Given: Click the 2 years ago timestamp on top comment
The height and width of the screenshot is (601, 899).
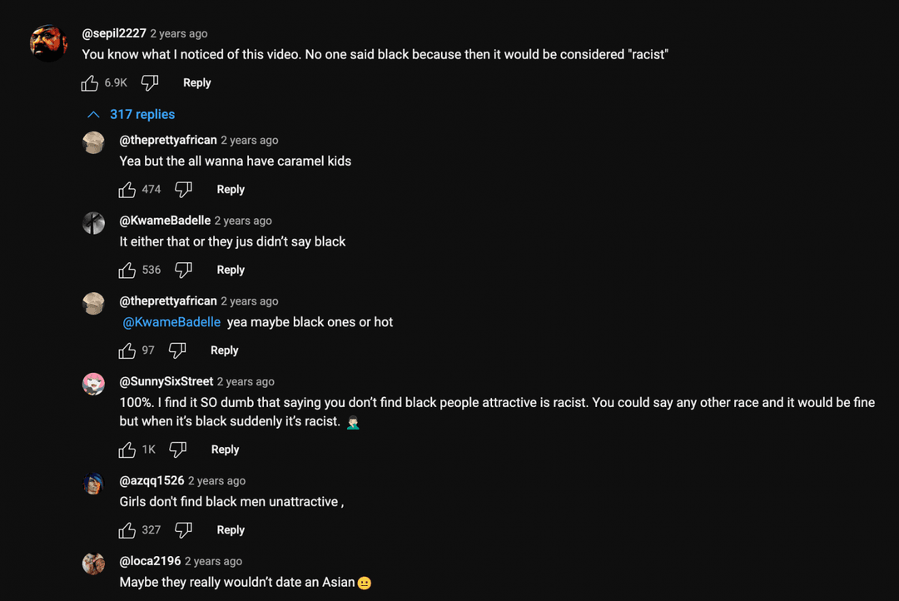Looking at the screenshot, I should [x=178, y=33].
